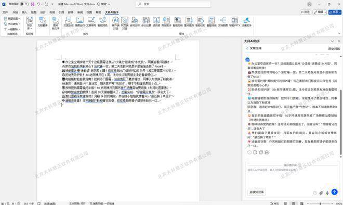Open the 文档脑图 mind map tool
The image size is (343, 205).
point(223,22)
